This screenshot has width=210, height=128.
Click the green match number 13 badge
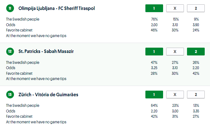pyautogui.click(x=10, y=94)
